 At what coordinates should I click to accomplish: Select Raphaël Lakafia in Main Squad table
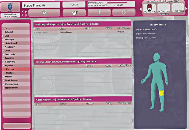(x=41, y=32)
